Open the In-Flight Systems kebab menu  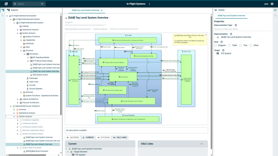(149, 4)
